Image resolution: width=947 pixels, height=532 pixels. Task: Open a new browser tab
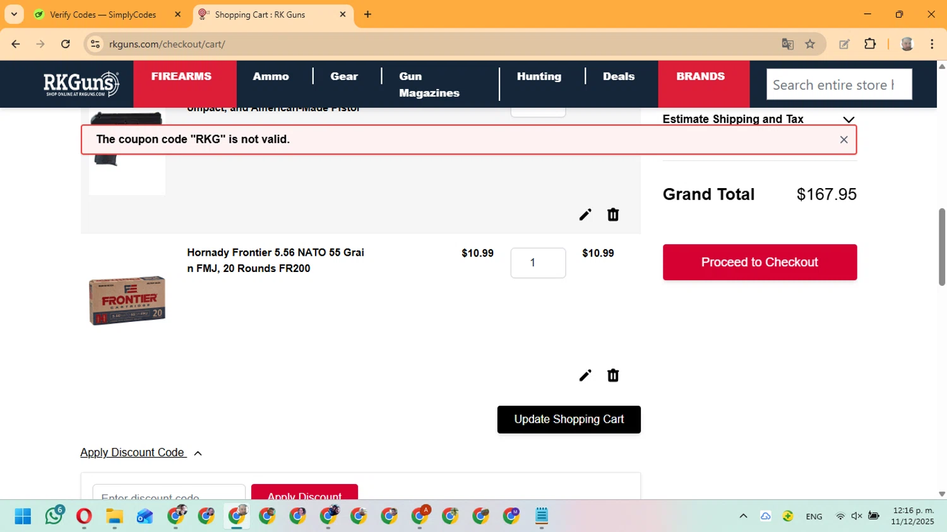(367, 14)
